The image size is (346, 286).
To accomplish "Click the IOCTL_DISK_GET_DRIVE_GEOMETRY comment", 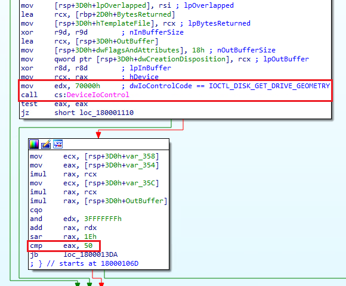I will pos(270,86).
